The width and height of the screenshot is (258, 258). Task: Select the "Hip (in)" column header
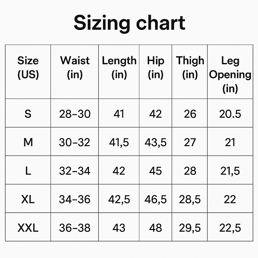coord(155,68)
